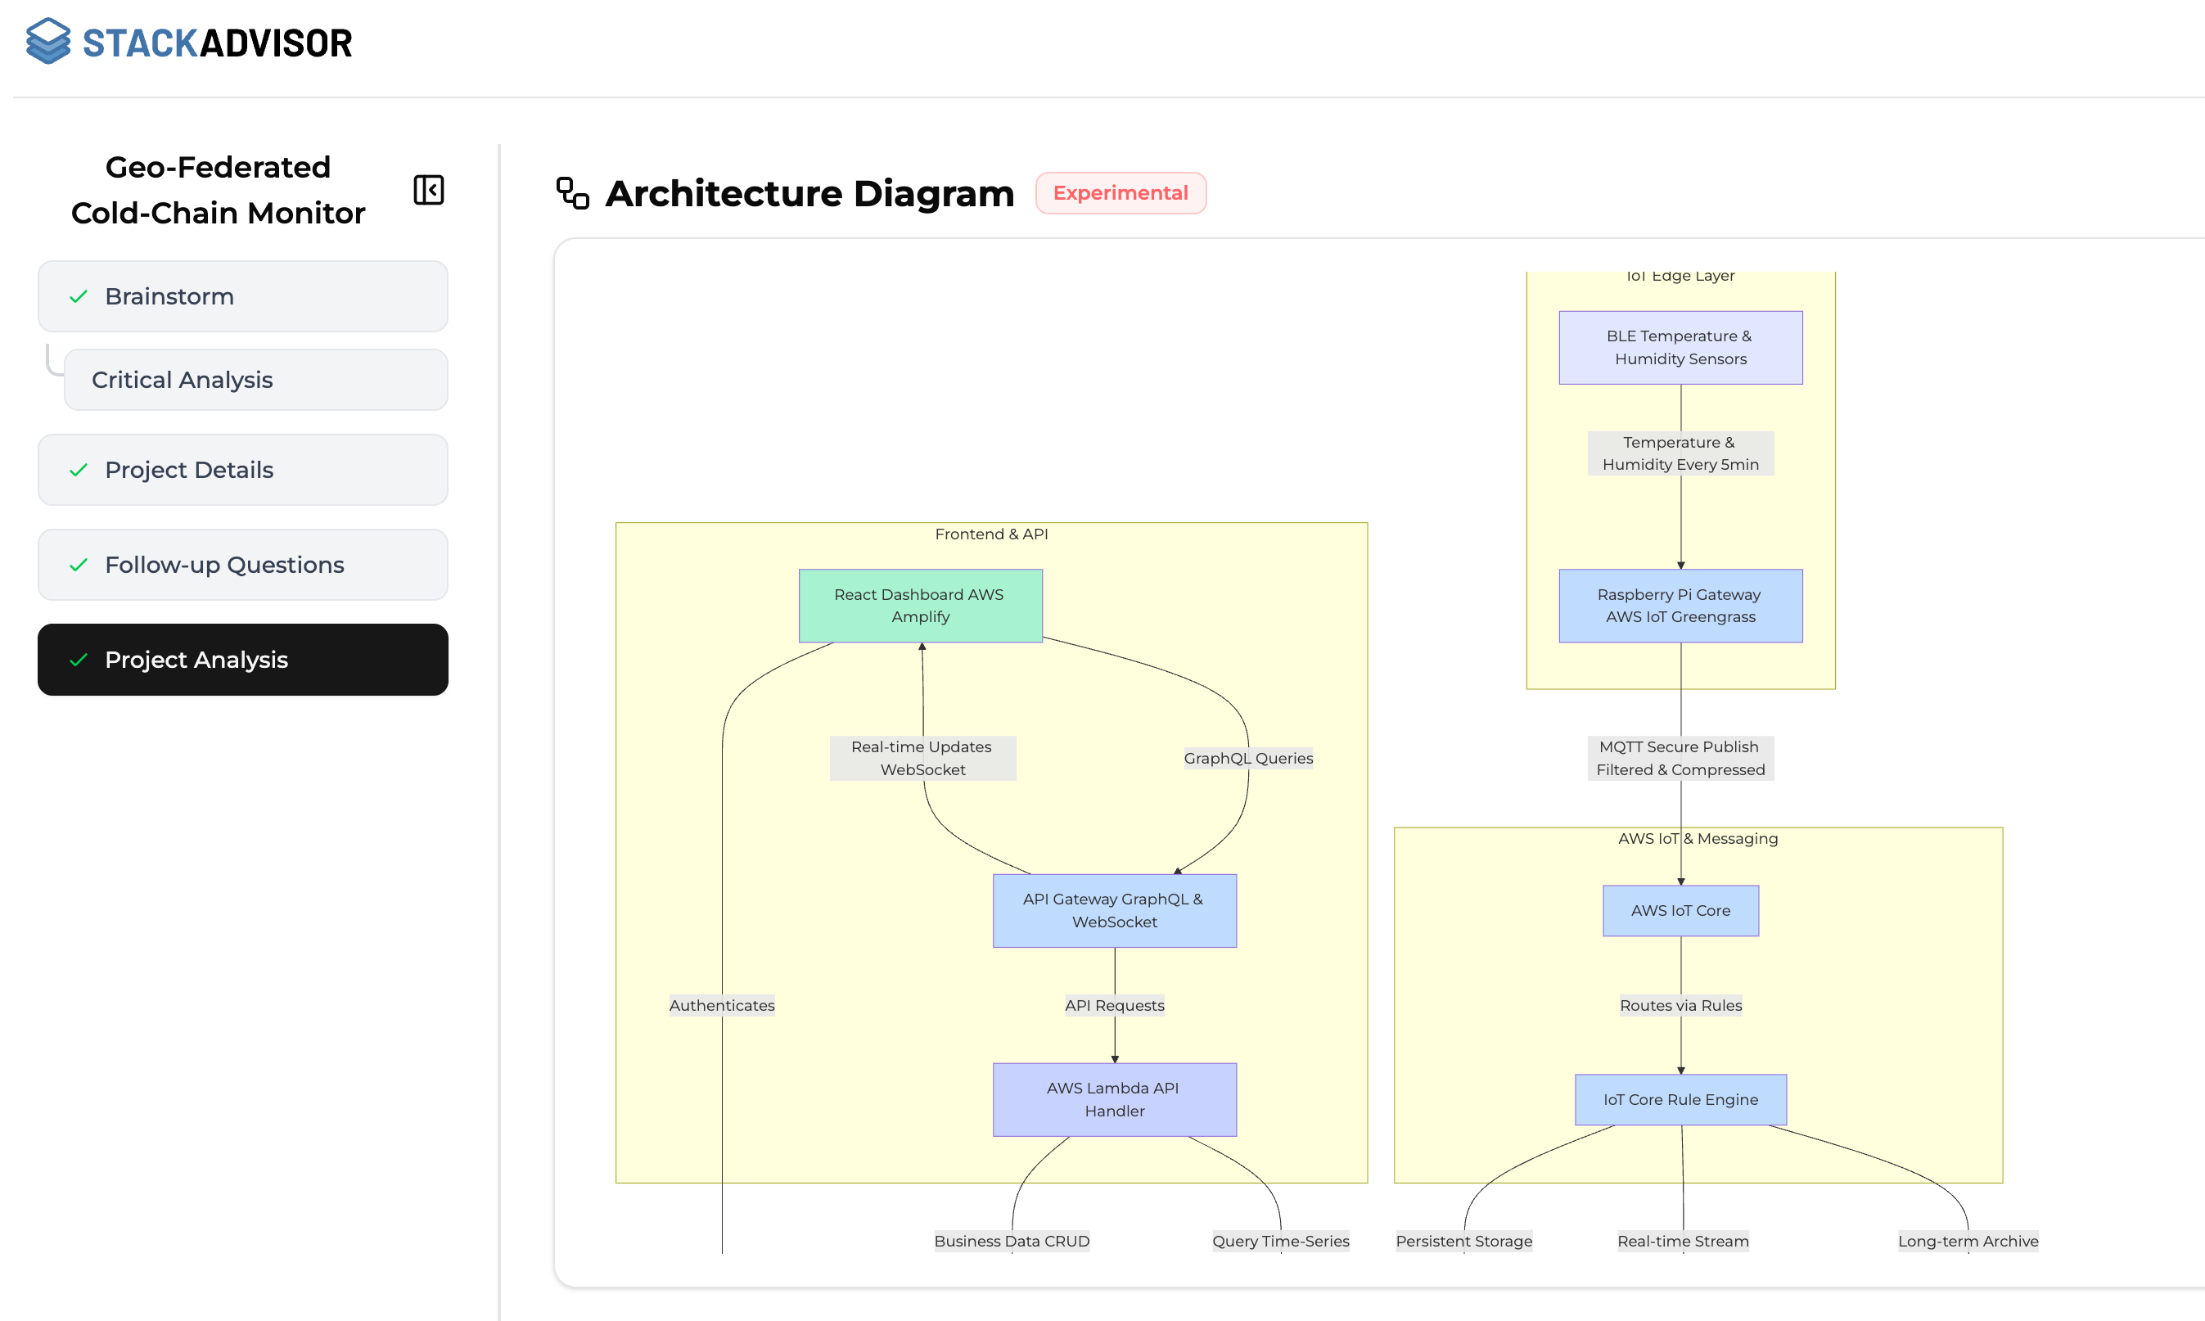This screenshot has width=2205, height=1321.
Task: Click the StackAdvisor logo icon
Action: (x=48, y=42)
